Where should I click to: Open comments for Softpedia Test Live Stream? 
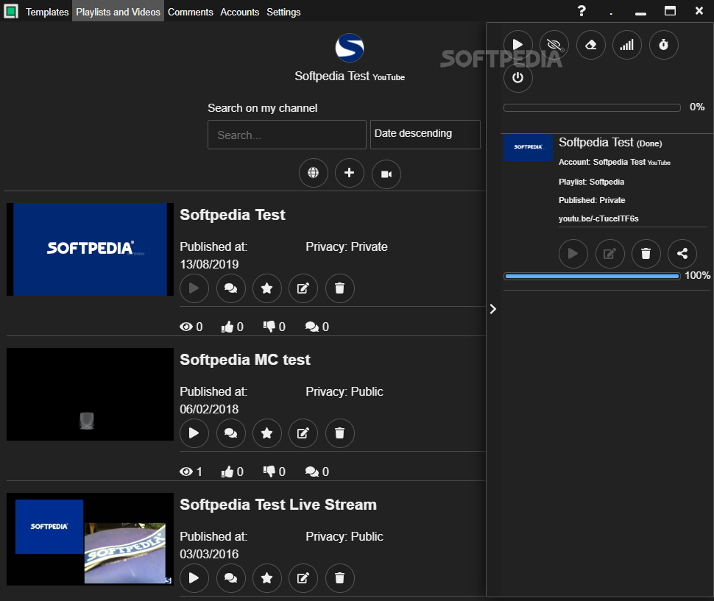click(x=231, y=578)
